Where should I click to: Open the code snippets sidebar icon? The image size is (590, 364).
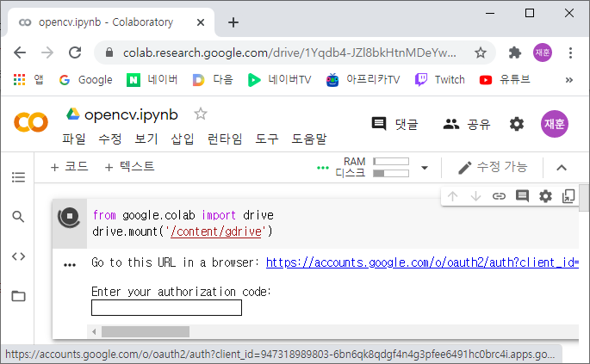18,256
